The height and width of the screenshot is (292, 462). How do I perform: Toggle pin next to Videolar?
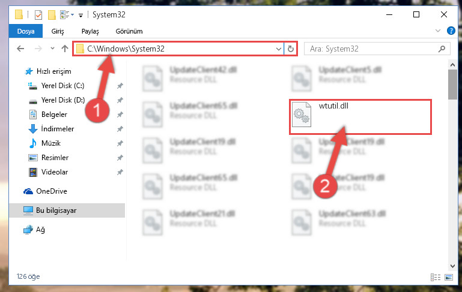pos(120,172)
